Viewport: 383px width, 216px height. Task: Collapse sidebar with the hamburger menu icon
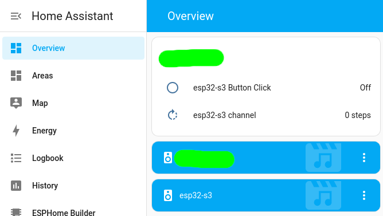pyautogui.click(x=16, y=16)
